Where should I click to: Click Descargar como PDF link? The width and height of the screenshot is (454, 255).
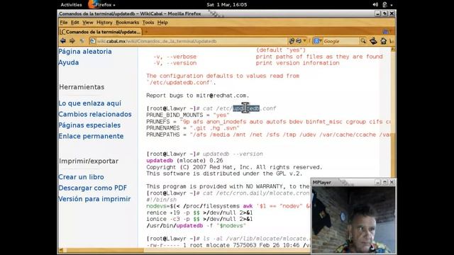click(93, 188)
